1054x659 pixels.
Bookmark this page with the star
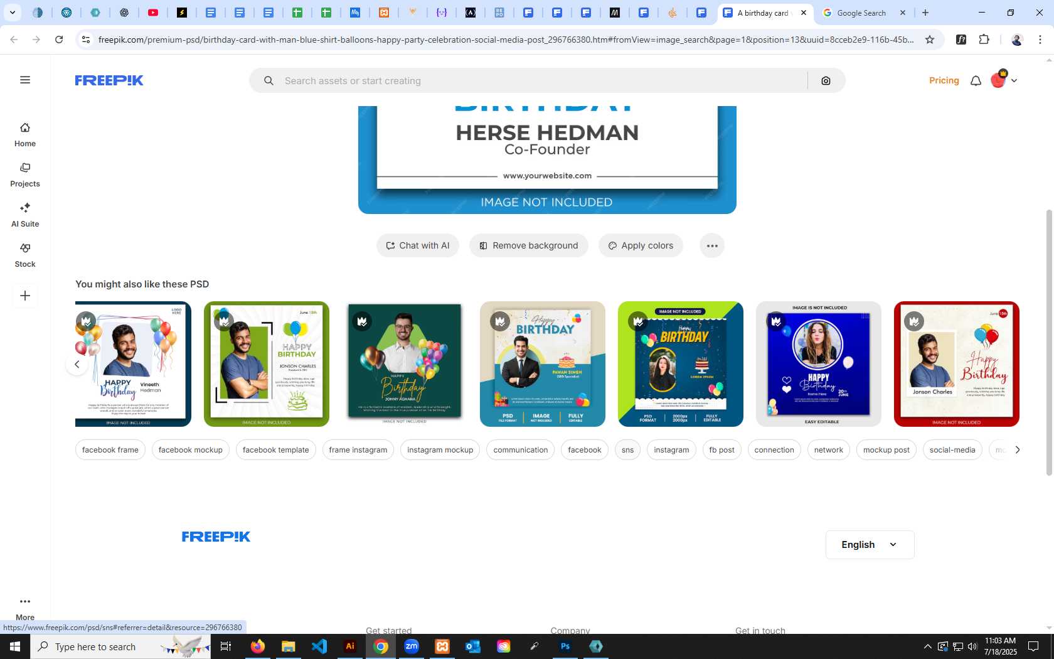click(930, 40)
